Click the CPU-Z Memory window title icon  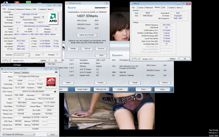(x=132, y=4)
